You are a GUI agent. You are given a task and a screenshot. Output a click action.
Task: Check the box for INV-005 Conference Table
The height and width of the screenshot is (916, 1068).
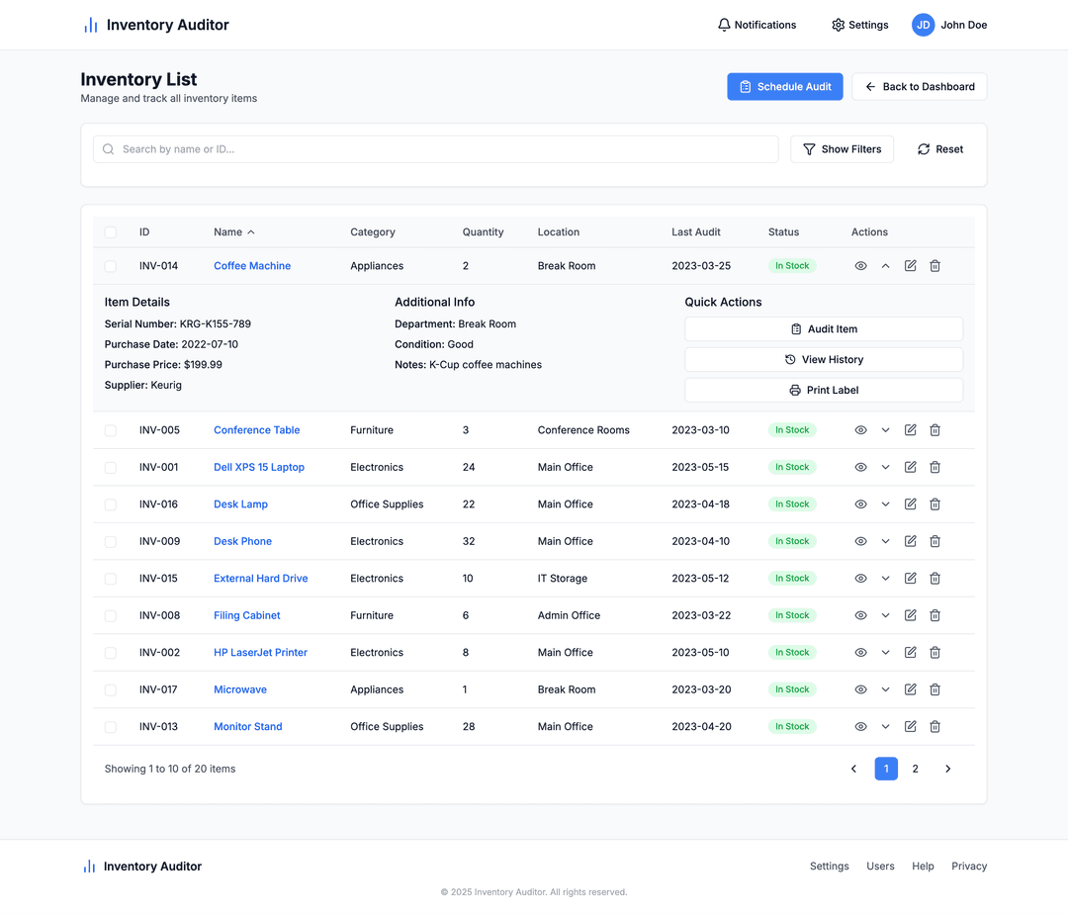[111, 430]
